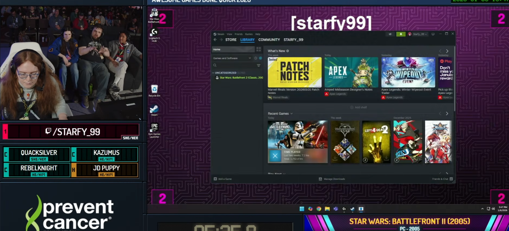Viewport: 509px width, 231px height.
Task: Switch to the Store tab
Action: (231, 40)
